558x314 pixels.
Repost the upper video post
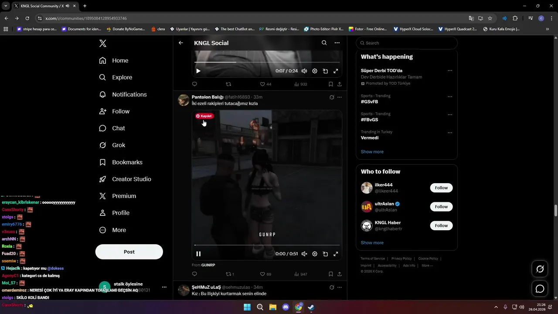(x=228, y=84)
